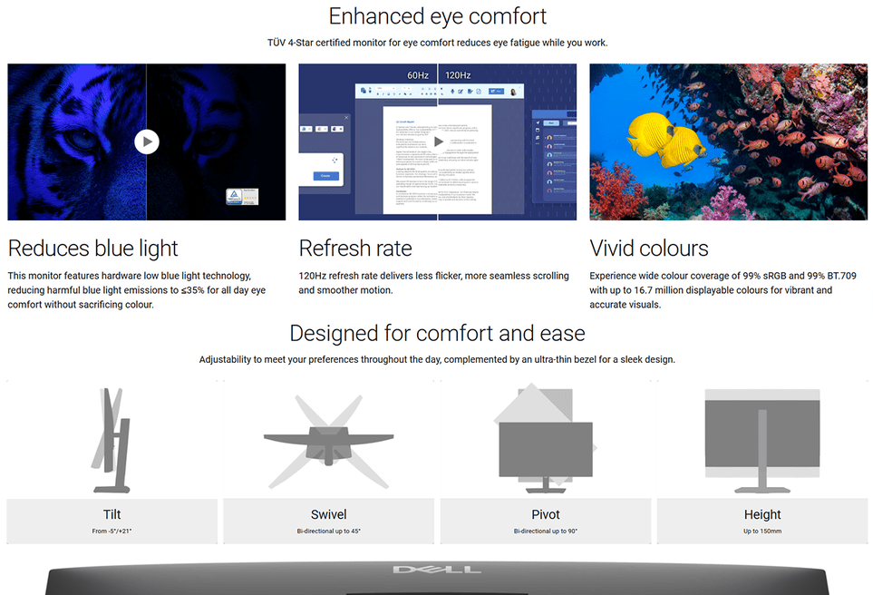Image resolution: width=873 pixels, height=595 pixels.
Task: Click 'Bi-directional up to 45°' swivel text
Action: [328, 531]
